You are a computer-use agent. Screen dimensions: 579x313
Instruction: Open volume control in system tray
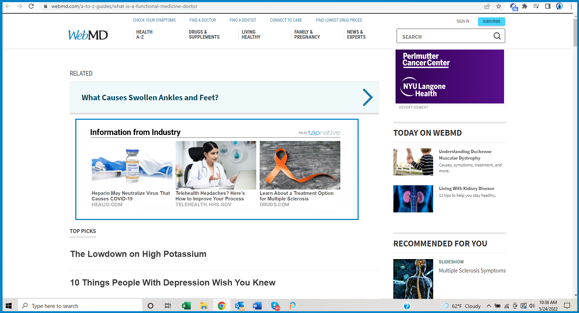pyautogui.click(x=532, y=306)
